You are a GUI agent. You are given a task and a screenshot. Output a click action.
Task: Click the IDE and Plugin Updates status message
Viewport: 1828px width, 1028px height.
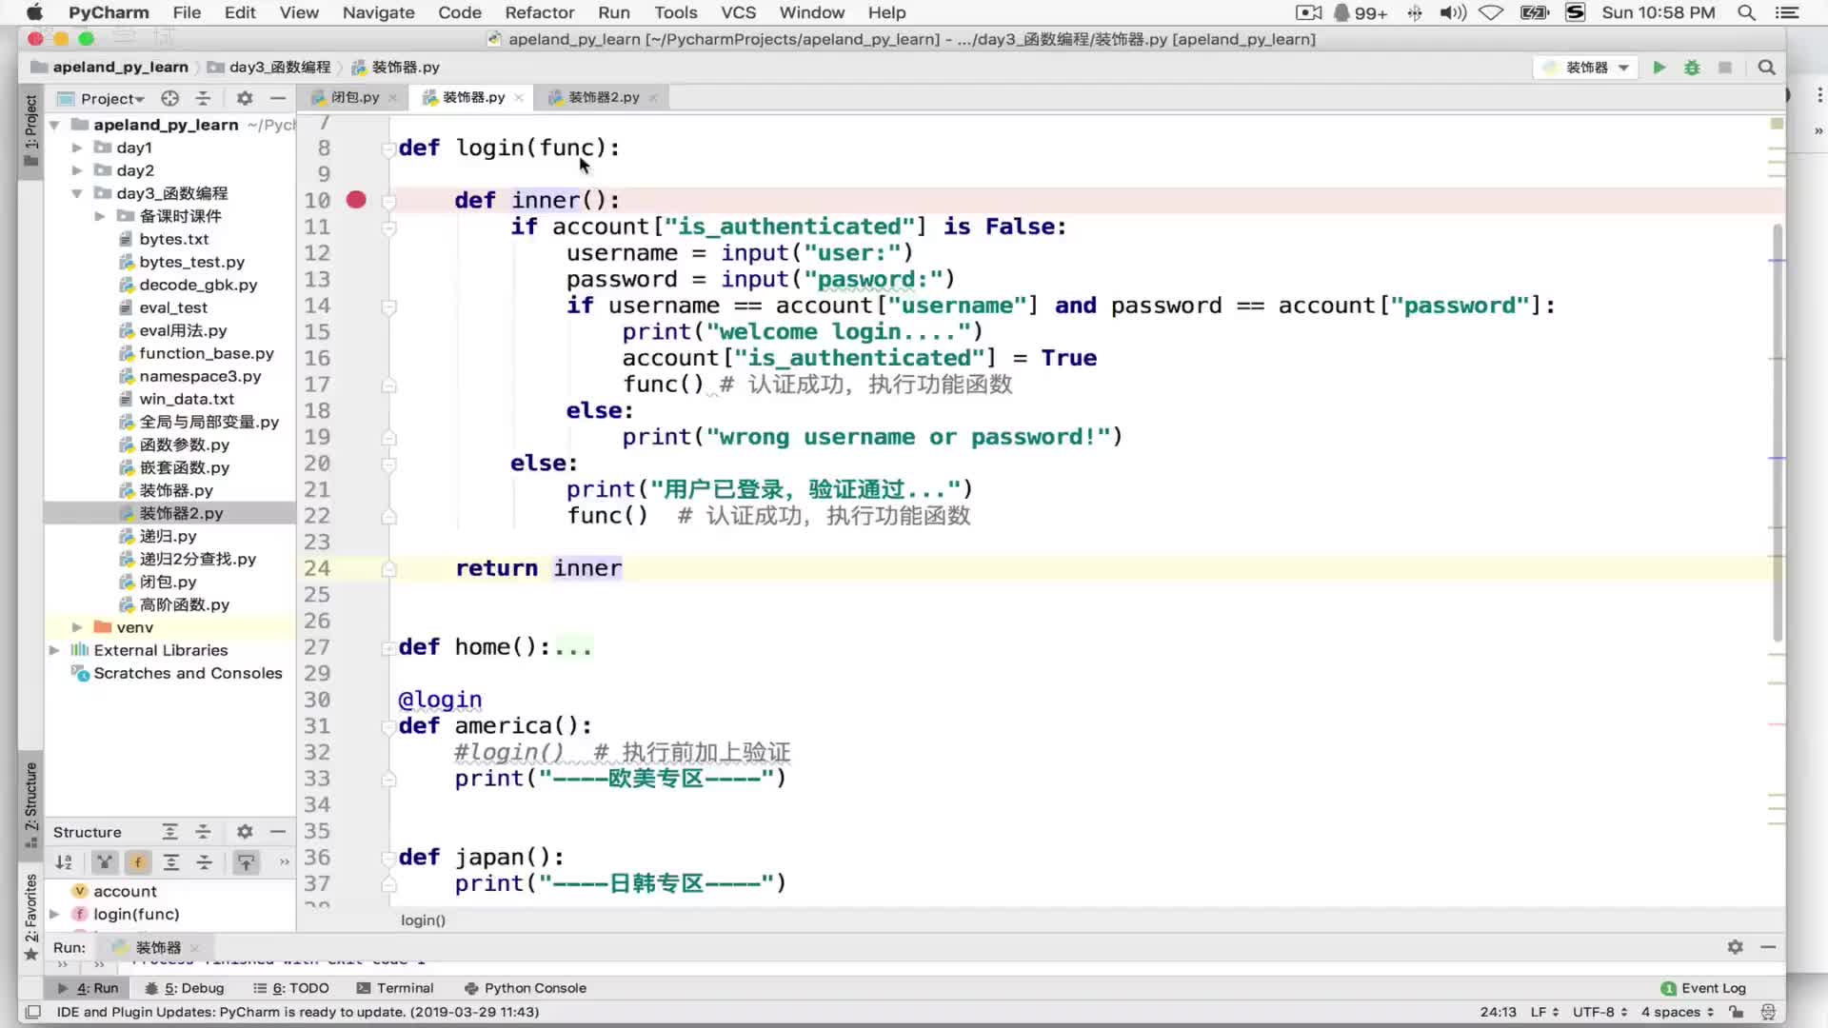tap(298, 1012)
